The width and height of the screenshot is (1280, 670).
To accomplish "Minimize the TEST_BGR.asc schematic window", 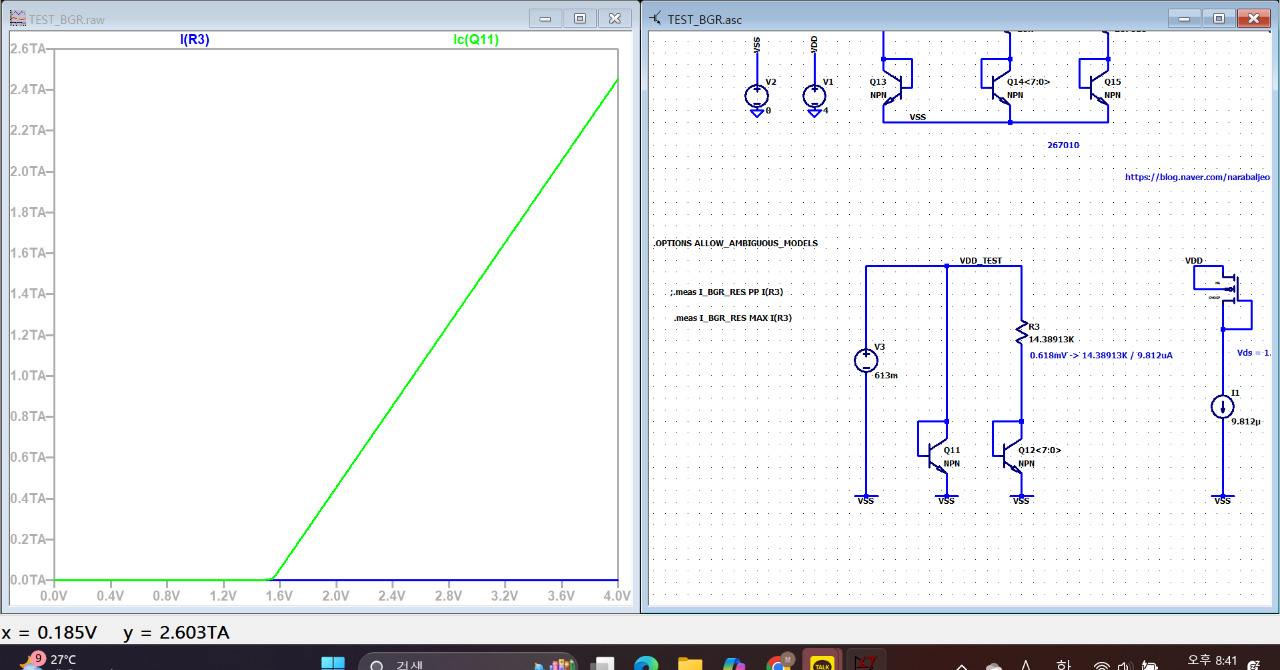I will click(1185, 19).
